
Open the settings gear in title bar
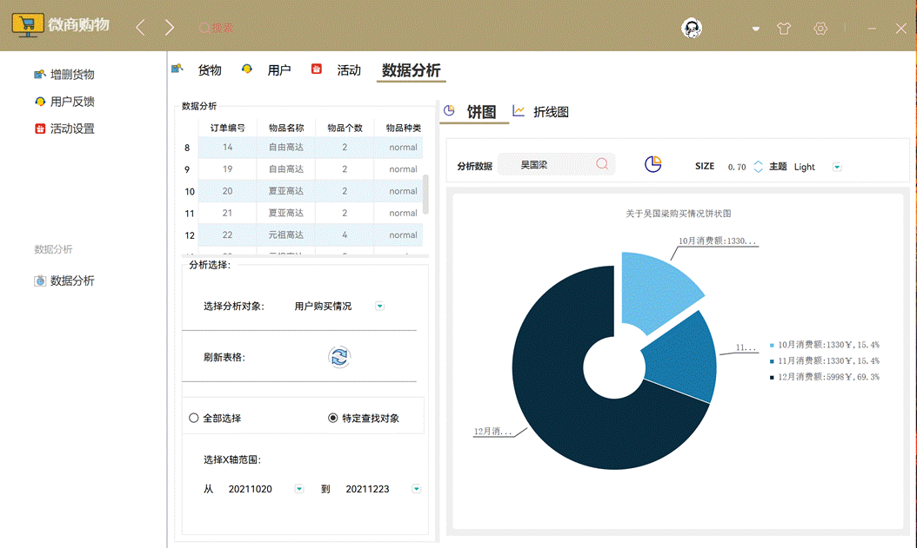pyautogui.click(x=820, y=28)
